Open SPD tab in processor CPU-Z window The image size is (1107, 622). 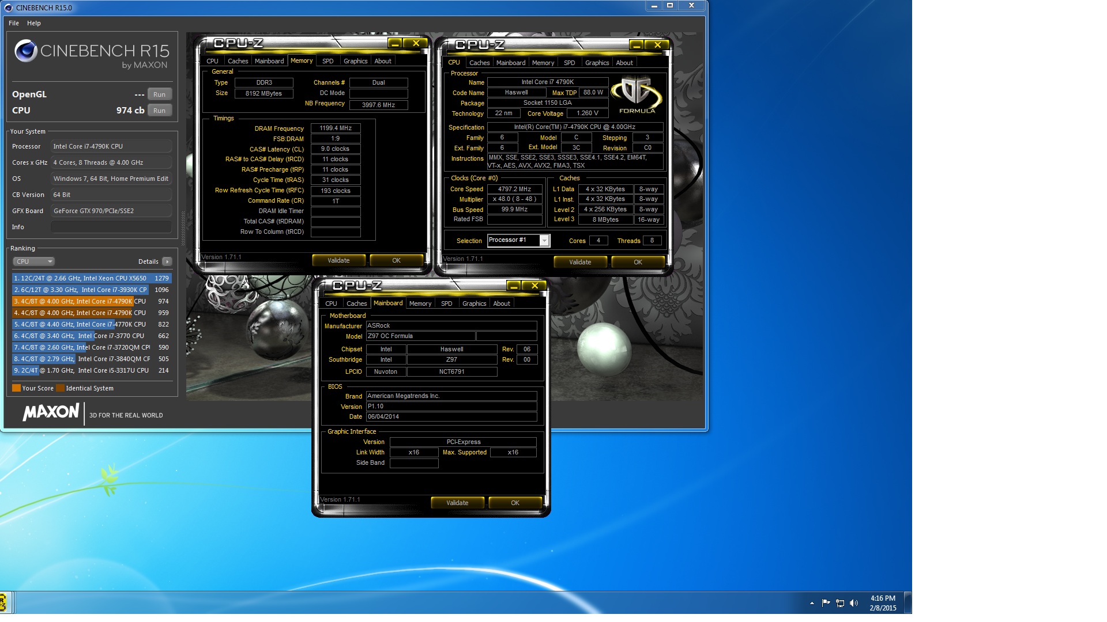[x=570, y=63]
